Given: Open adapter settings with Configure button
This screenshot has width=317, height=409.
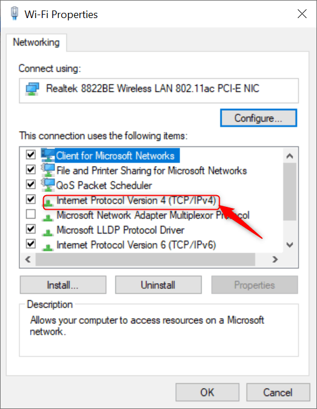Looking at the screenshot, I should click(258, 118).
